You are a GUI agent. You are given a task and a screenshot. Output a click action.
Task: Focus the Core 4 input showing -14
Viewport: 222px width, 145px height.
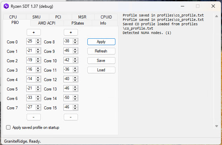pos(31,79)
